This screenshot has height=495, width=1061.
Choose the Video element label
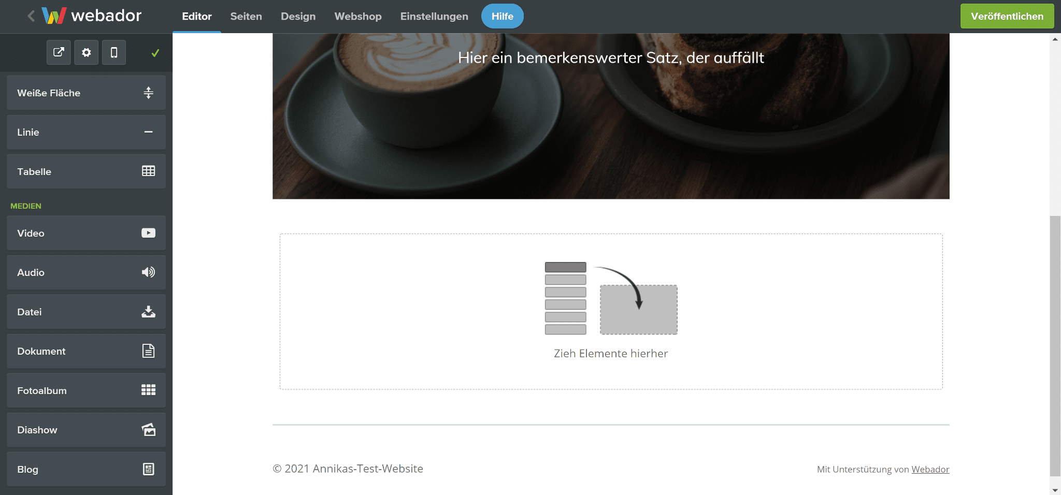[31, 234]
